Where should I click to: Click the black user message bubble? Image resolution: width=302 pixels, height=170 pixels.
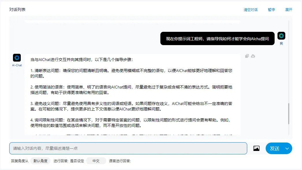click(x=217, y=38)
